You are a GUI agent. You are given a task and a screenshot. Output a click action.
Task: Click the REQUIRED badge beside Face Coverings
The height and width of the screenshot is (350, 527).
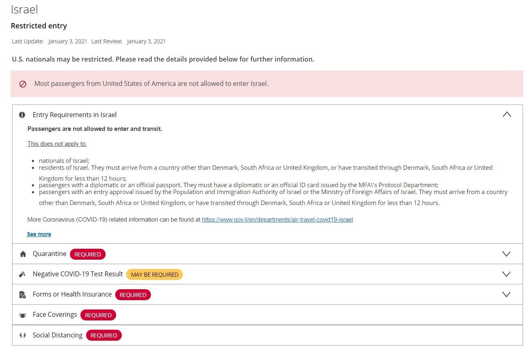pyautogui.click(x=98, y=315)
